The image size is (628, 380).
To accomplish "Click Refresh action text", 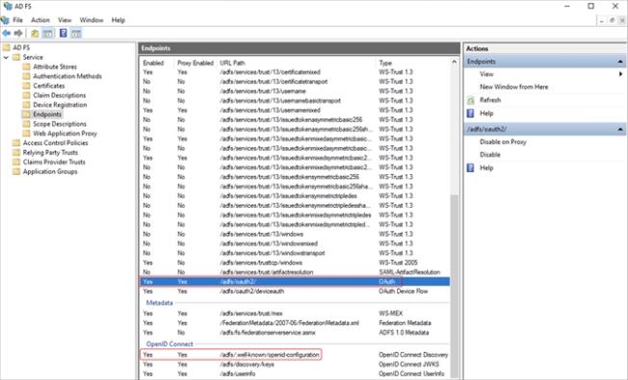I will pyautogui.click(x=490, y=100).
